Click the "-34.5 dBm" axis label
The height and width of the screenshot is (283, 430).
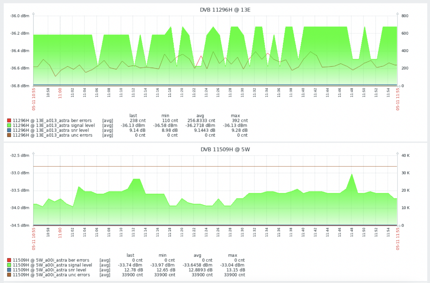pyautogui.click(x=20, y=225)
